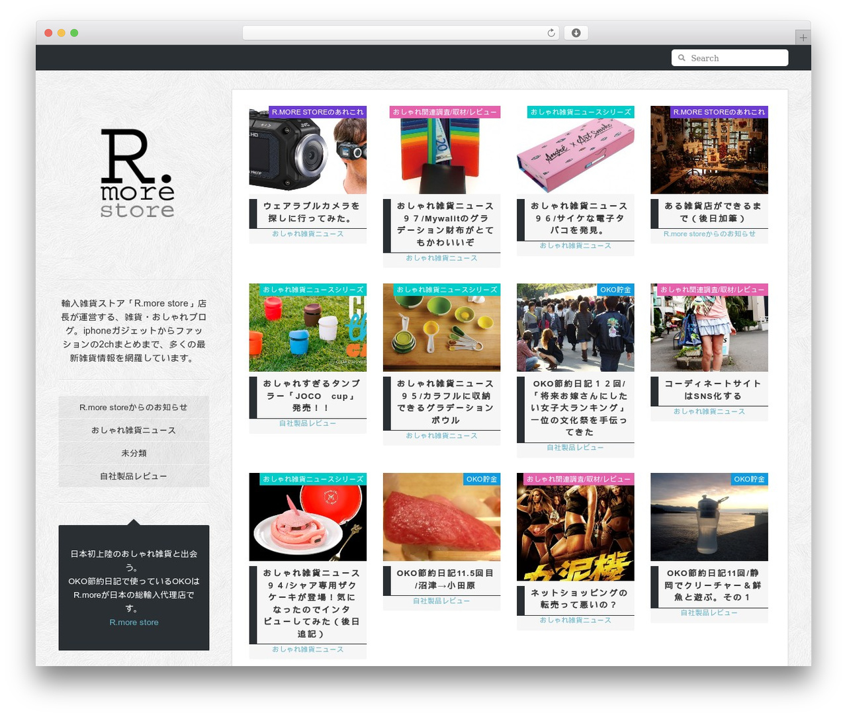Click the 自社製品レビュー category under the JOCO cup post
Screen dimensions: 847x717
click(308, 423)
